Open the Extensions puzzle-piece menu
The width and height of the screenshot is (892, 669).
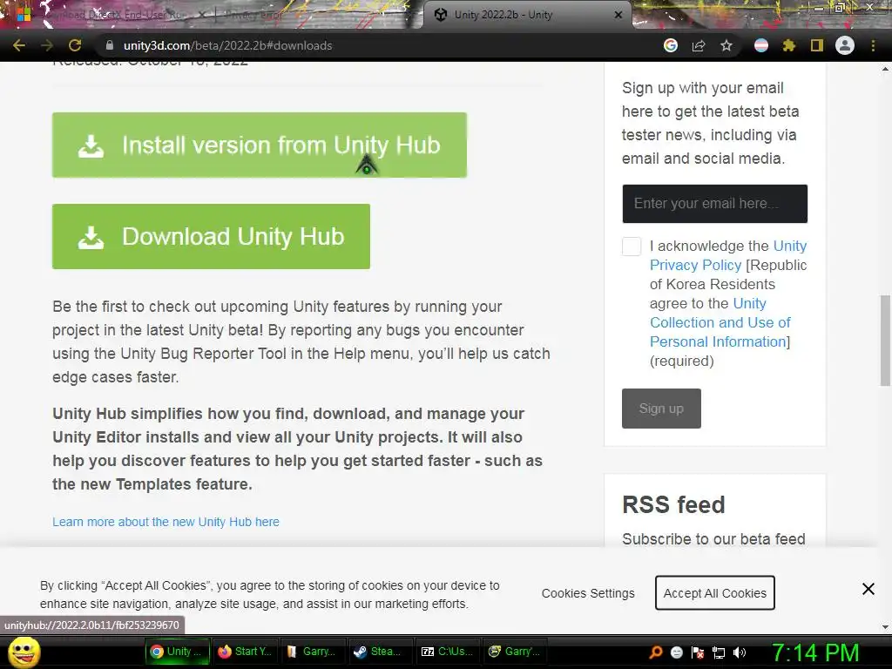tap(788, 45)
